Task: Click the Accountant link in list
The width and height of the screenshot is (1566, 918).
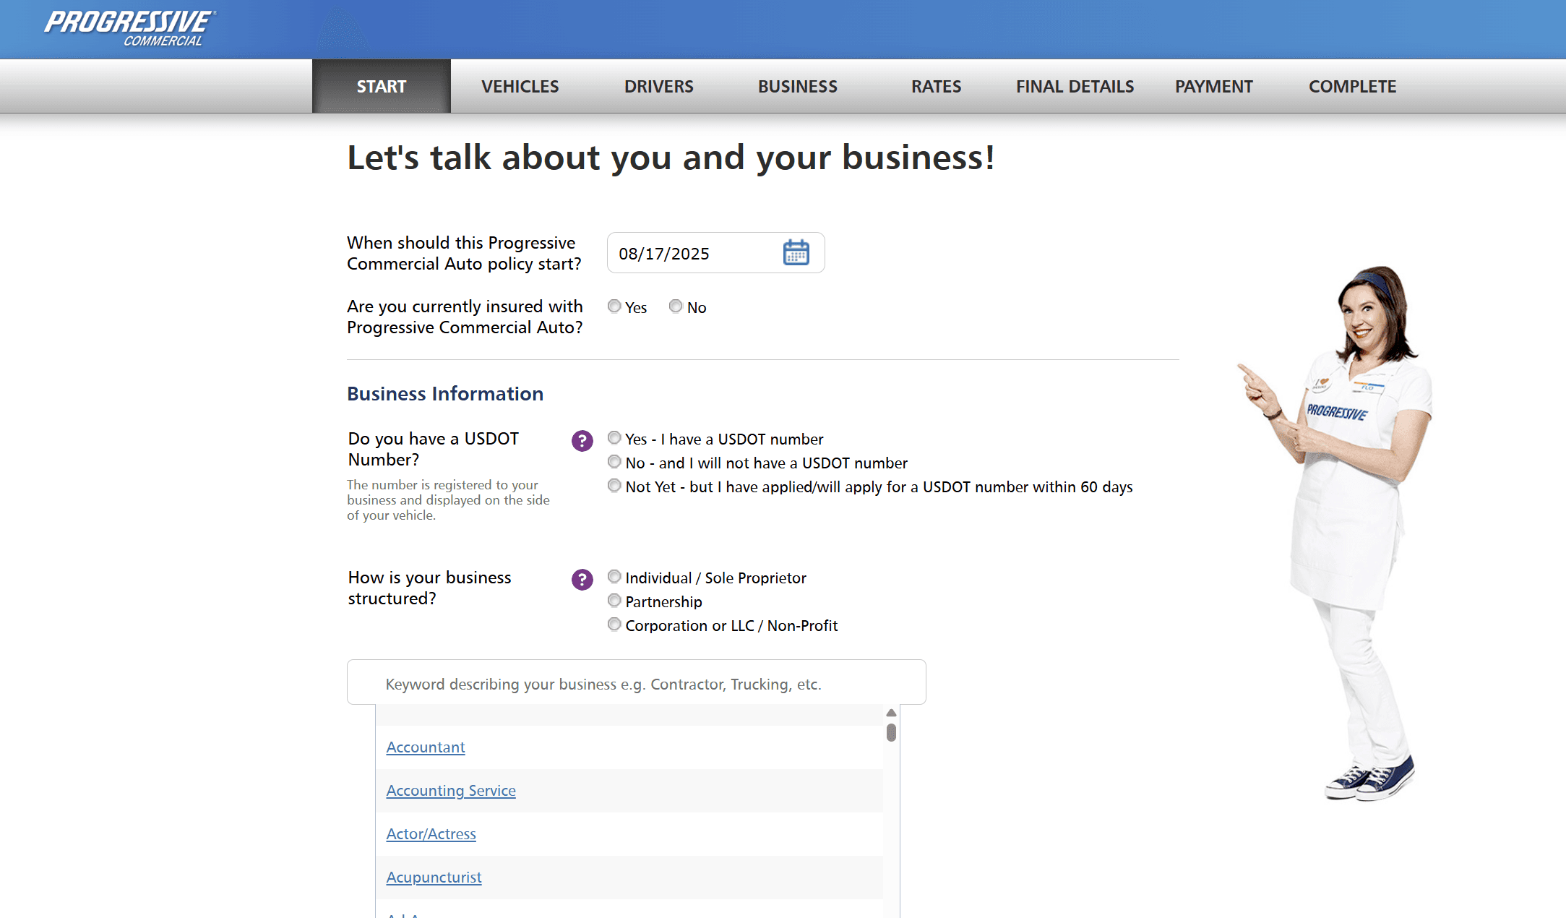Action: click(425, 747)
